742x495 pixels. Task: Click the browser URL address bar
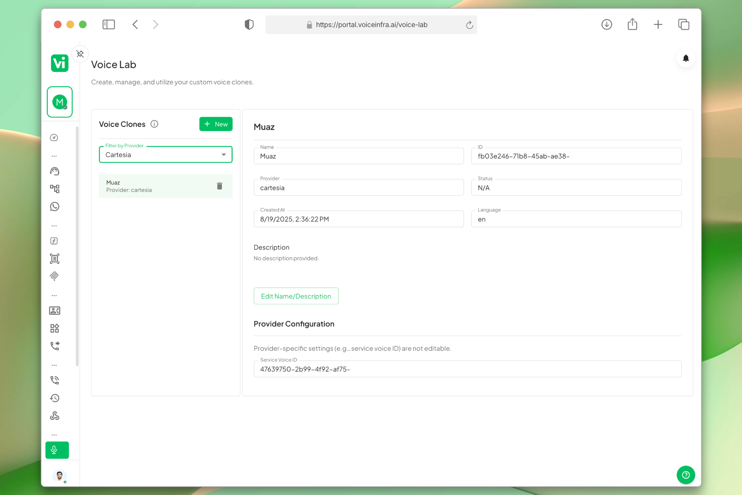point(371,25)
